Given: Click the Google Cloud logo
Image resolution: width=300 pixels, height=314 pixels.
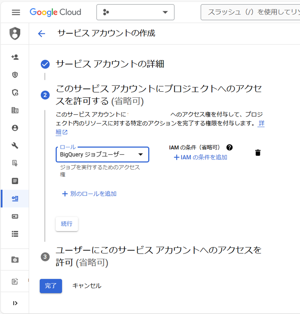Looking at the screenshot, I should point(55,12).
